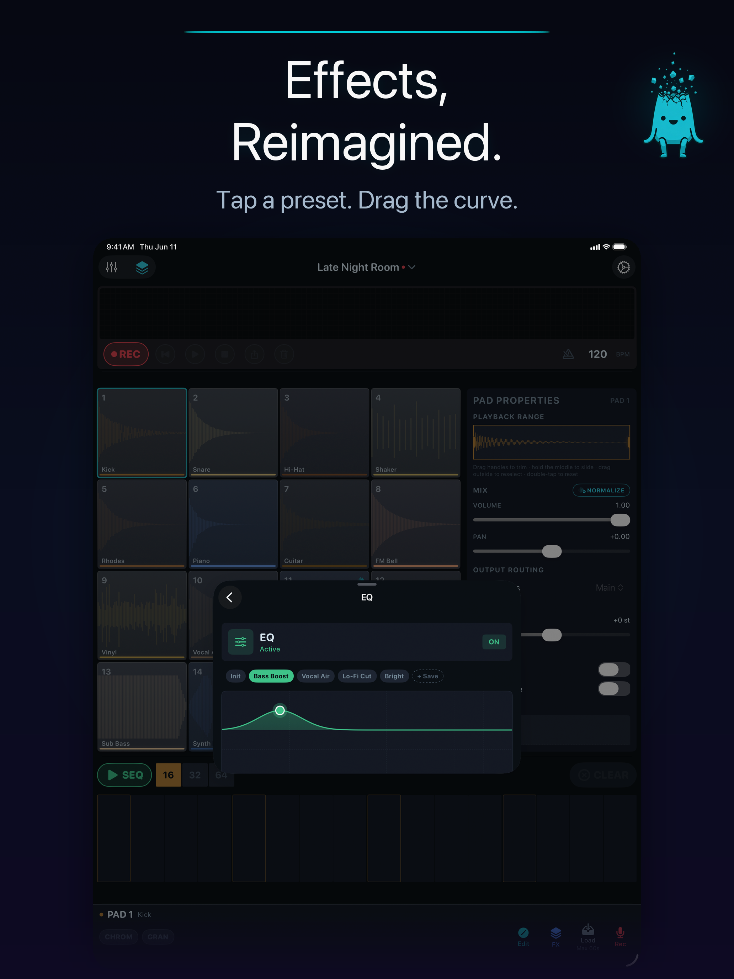Open Main output routing selector
The width and height of the screenshot is (734, 979).
point(609,588)
